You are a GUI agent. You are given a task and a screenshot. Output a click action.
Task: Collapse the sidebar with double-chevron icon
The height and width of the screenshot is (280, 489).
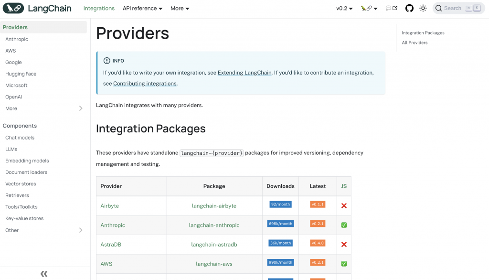coord(44,274)
